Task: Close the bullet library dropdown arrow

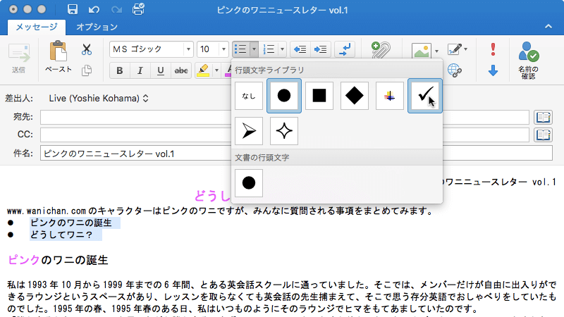Action: point(254,49)
